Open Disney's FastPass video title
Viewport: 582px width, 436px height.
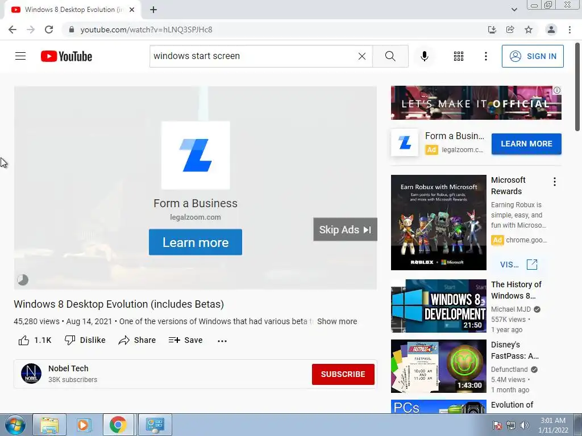[514, 350]
